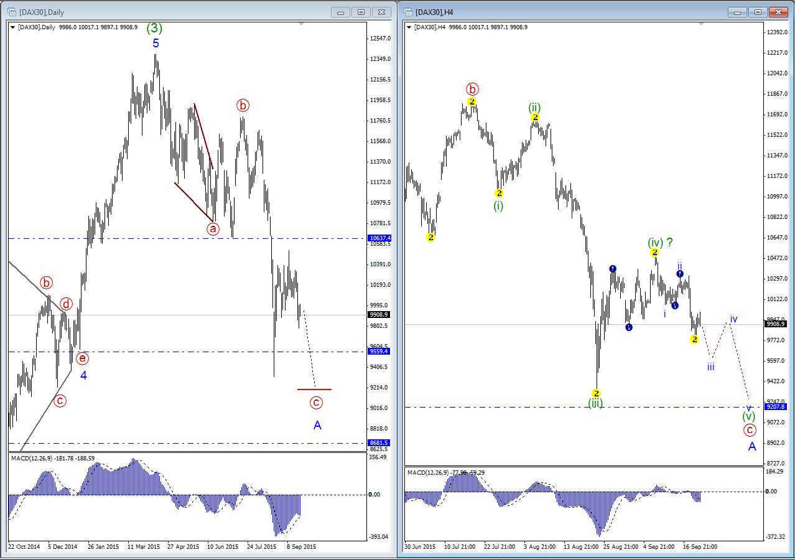
Task: Click the chart icon of the DAX30 Daily window
Action: [11, 12]
